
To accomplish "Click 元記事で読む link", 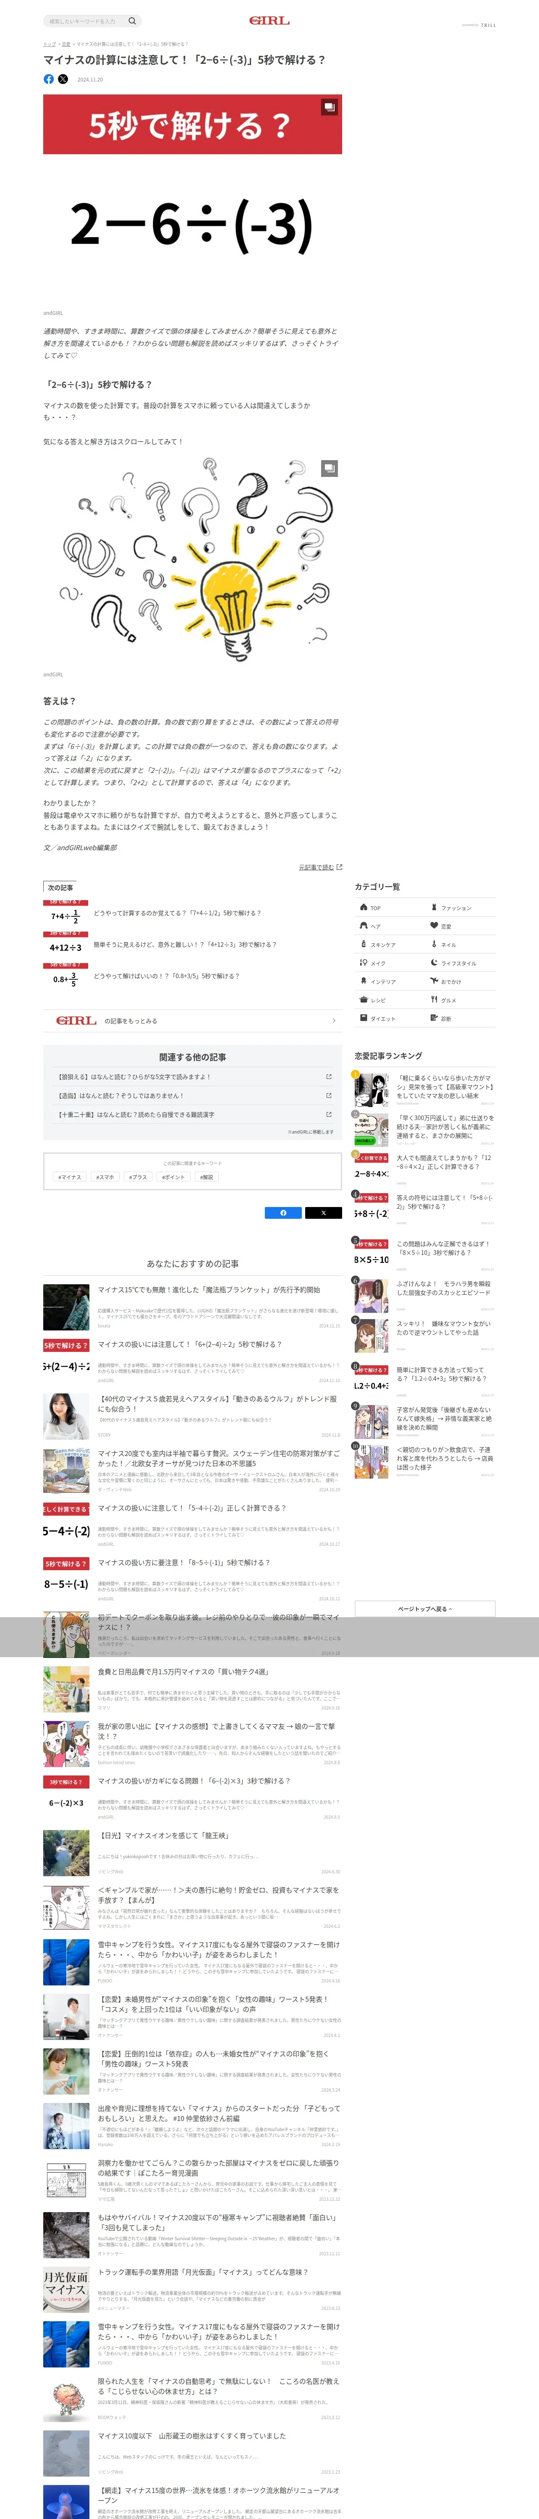I will [320, 867].
